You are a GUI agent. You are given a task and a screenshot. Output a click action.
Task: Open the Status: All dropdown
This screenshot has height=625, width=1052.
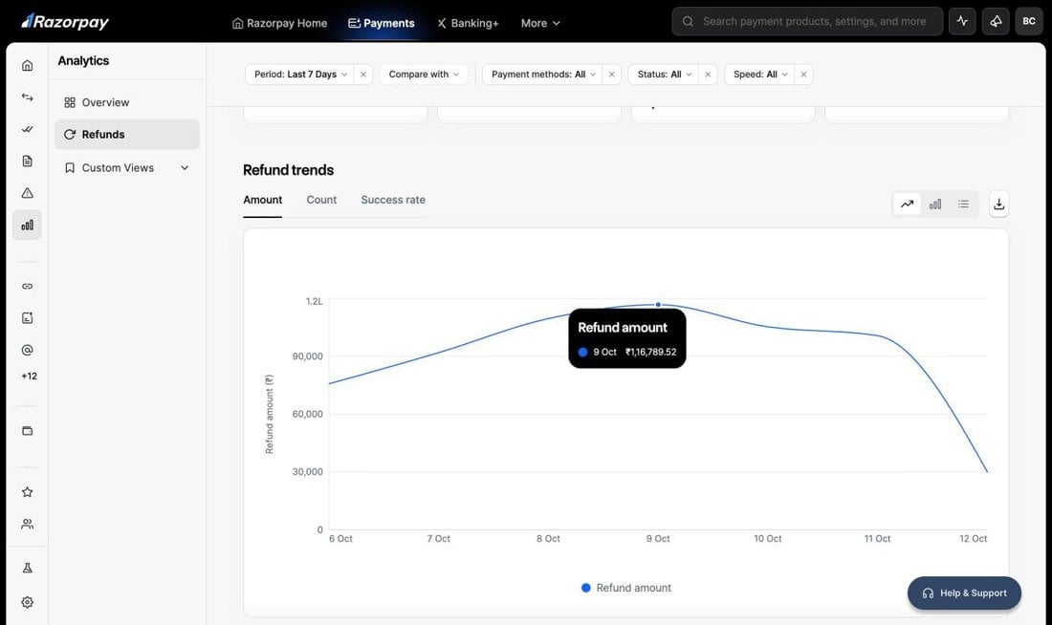pos(664,75)
